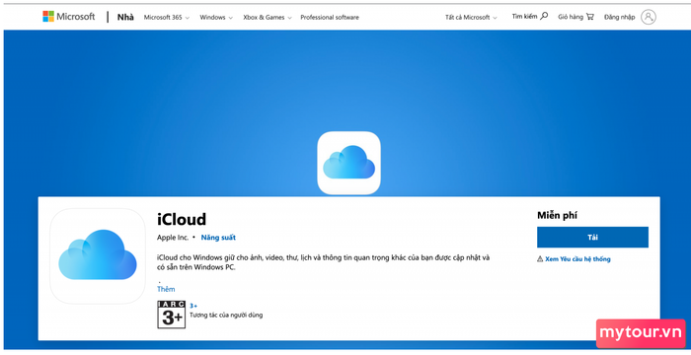Viewport: 691px width, 355px height.
Task: Go to Nhà home link
Action: click(x=125, y=18)
